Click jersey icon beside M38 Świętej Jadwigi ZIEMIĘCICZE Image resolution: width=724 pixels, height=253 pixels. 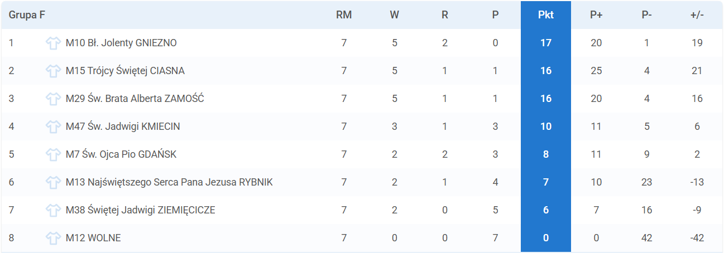(53, 210)
